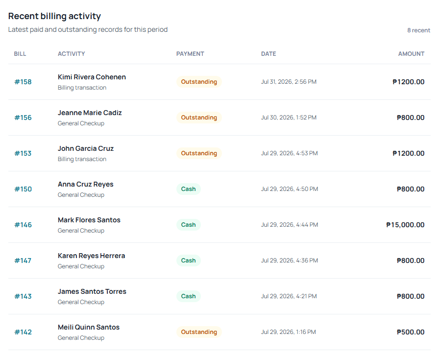Open bill #146 link

pos(23,225)
